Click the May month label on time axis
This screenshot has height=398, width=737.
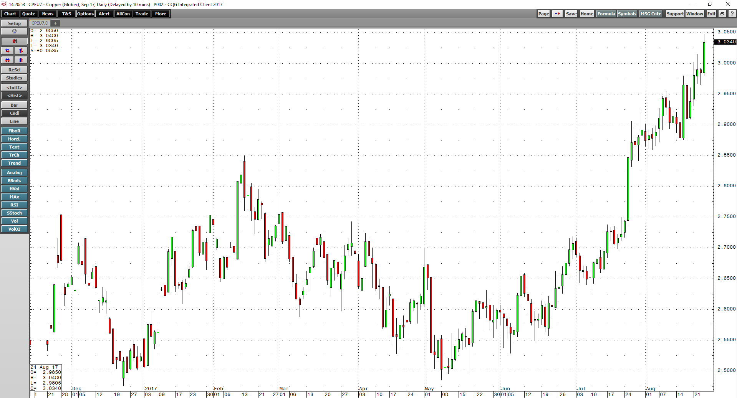pyautogui.click(x=429, y=389)
